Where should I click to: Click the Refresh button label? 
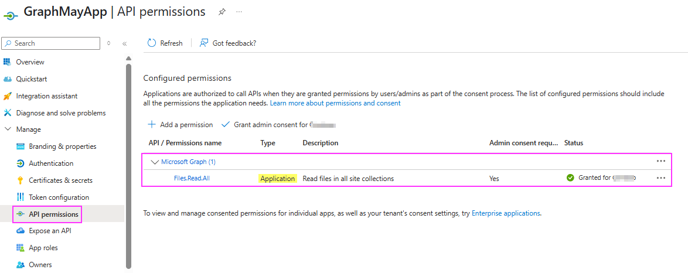[171, 43]
